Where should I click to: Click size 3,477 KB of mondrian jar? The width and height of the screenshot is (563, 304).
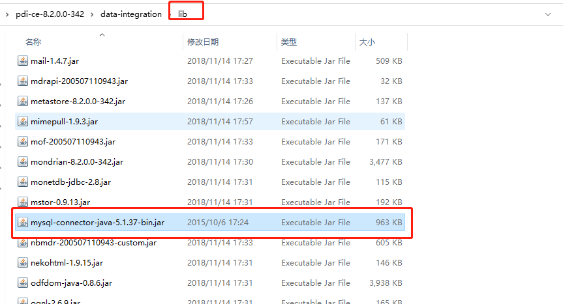(386, 162)
